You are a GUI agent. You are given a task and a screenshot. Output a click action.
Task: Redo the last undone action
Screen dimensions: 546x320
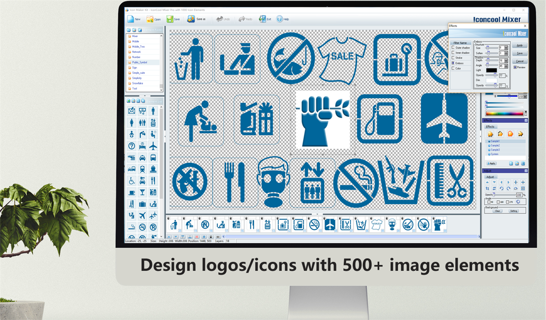pyautogui.click(x=241, y=18)
